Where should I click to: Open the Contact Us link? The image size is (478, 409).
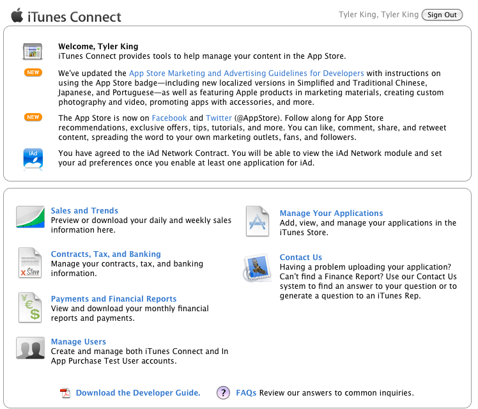click(301, 258)
